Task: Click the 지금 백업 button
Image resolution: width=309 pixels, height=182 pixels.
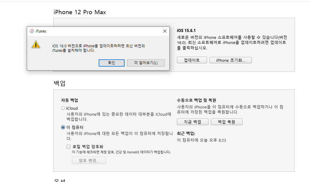Action: tap(193, 122)
